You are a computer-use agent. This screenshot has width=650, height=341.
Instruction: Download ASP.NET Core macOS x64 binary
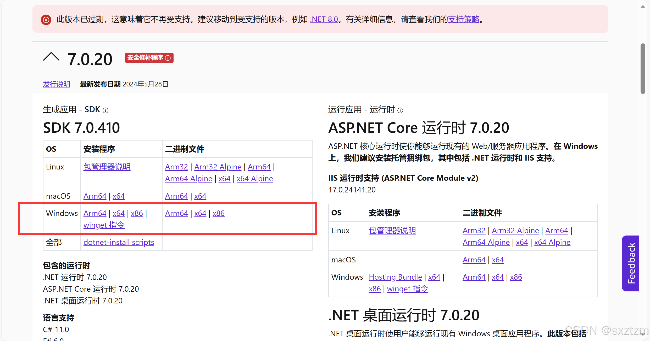[x=498, y=260]
